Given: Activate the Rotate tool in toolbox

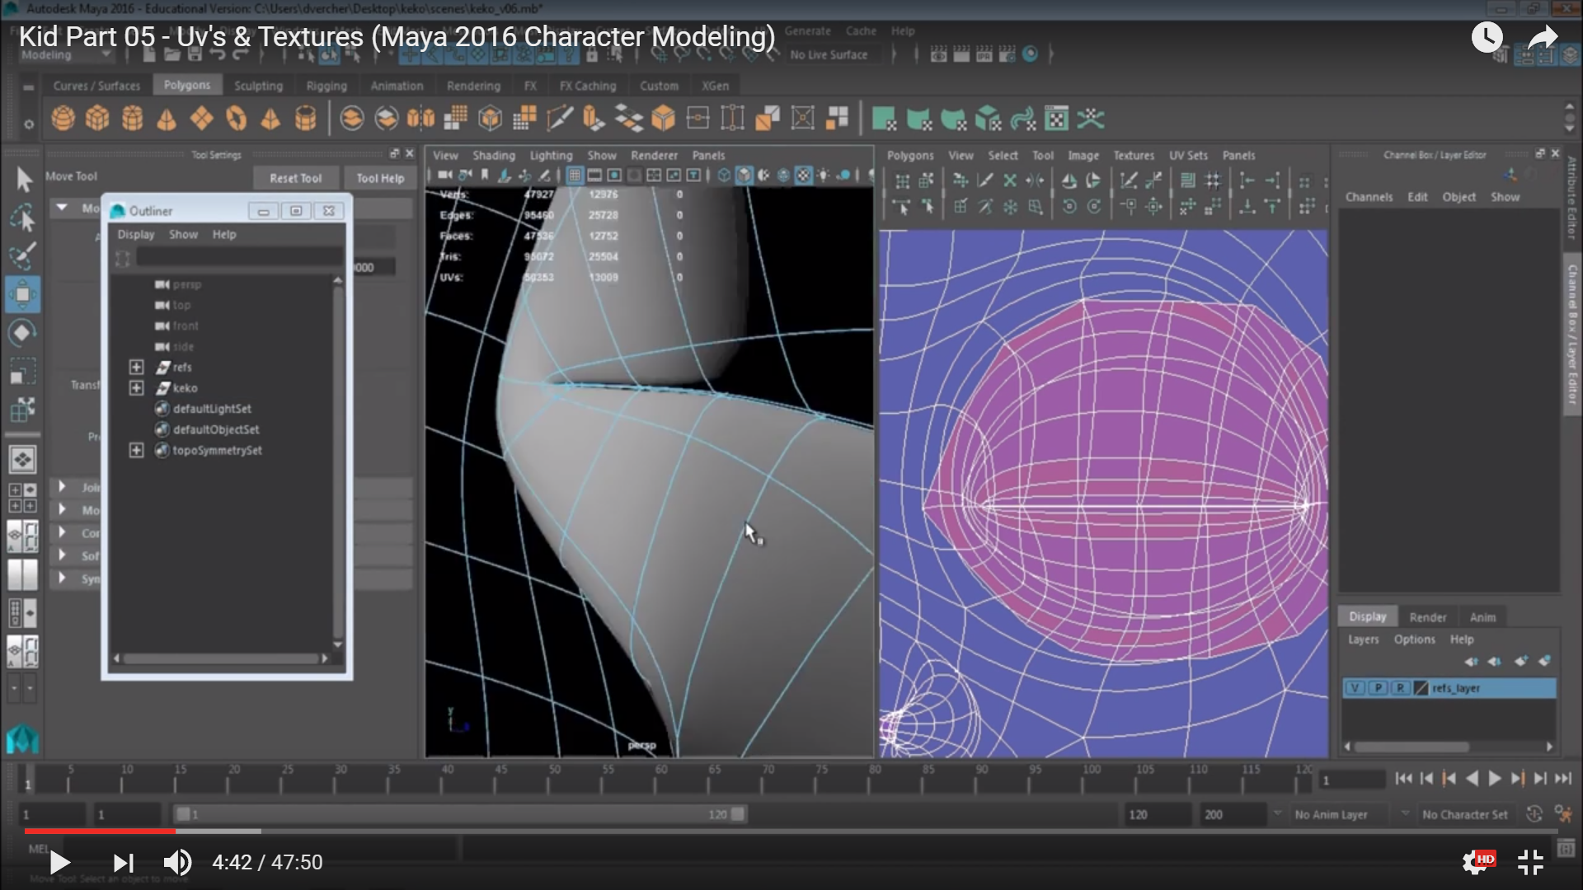Looking at the screenshot, I should click(23, 333).
